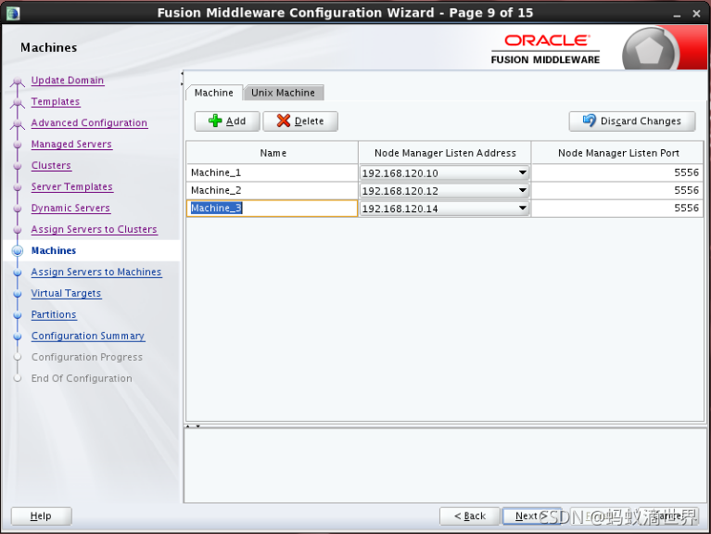Open Dynamic Servers step
Screen dimensions: 711x534
pyautogui.click(x=70, y=208)
